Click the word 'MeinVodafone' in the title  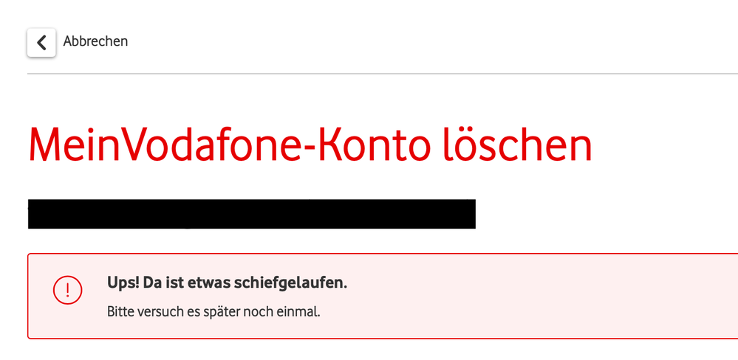point(163,145)
